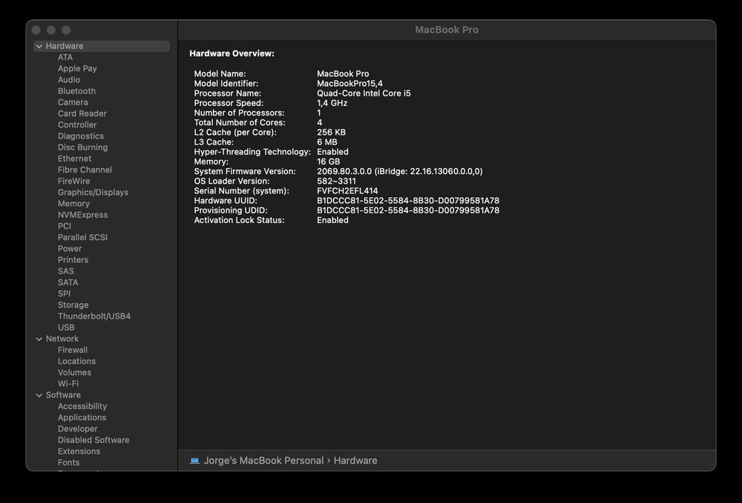Select Jorge's MacBook Personal in path bar
The height and width of the screenshot is (503, 742).
[263, 461]
